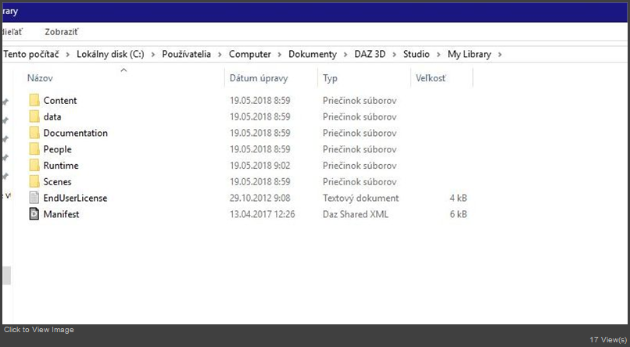Click the 6 kB size value
This screenshot has width=630, height=347.
(459, 214)
